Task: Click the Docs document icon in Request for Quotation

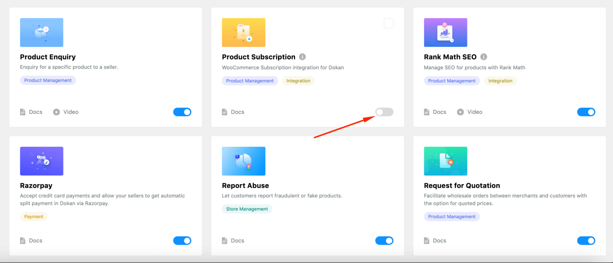Action: tap(427, 241)
